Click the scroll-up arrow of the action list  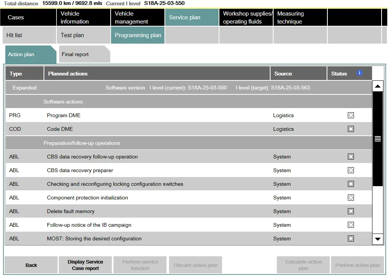378,86
